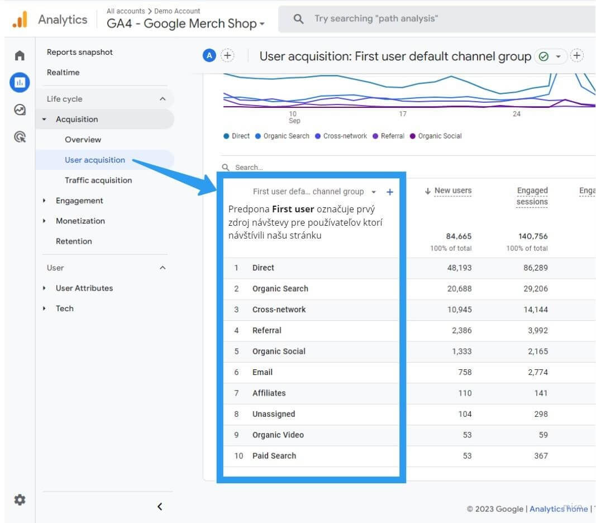
Task: Click Organic Social row label in table
Action: (279, 351)
